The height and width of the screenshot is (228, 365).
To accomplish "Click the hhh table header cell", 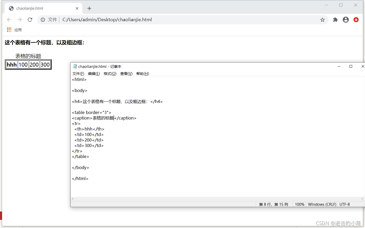I will click(x=12, y=65).
